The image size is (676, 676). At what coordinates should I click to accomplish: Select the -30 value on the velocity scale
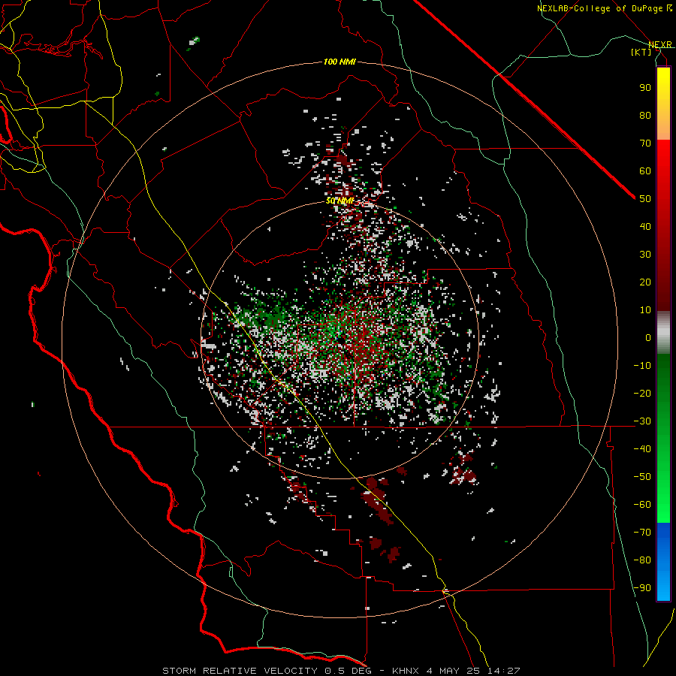pos(642,421)
